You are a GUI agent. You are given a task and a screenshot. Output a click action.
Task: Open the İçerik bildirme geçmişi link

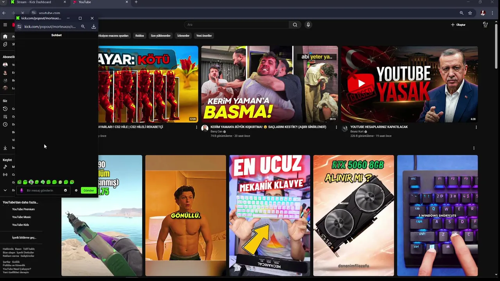[24, 238]
